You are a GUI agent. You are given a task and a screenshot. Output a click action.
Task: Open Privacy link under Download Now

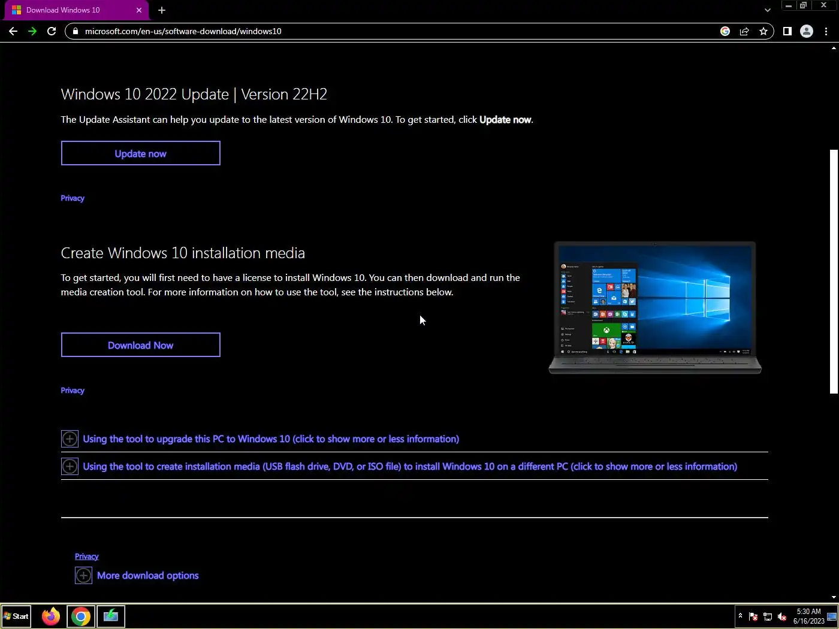pyautogui.click(x=73, y=391)
